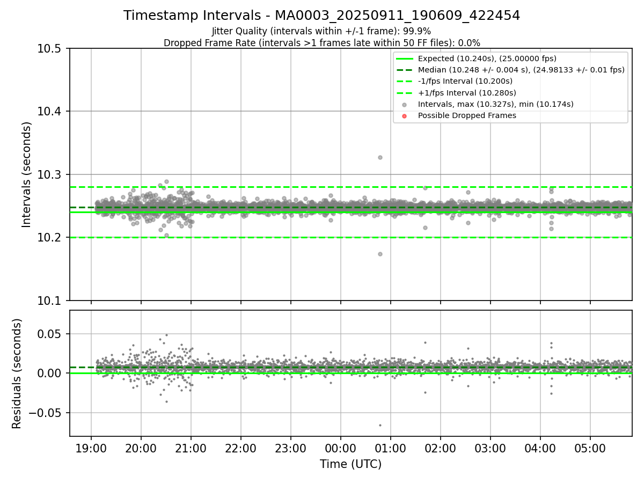Screen dimensions: 644x483
Task: Click the lowest residual outlier point below −0.05
Action: tap(380, 425)
